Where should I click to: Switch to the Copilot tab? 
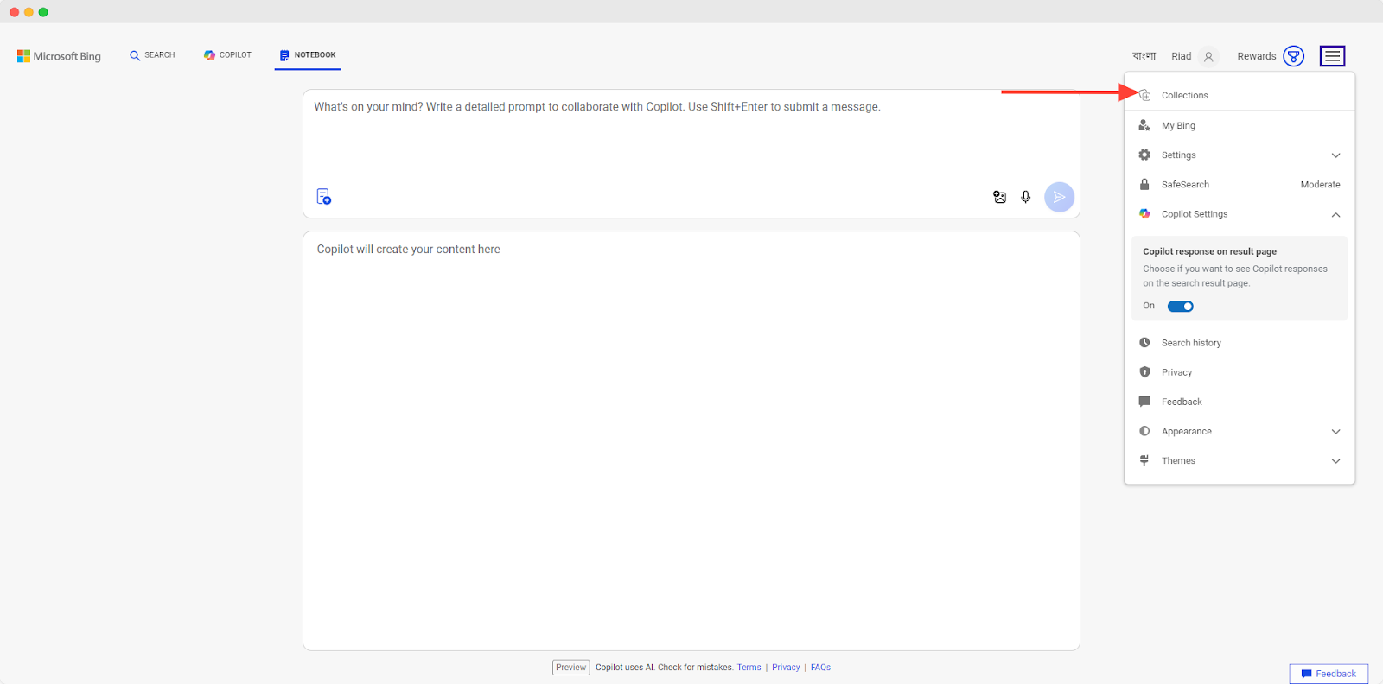[227, 55]
